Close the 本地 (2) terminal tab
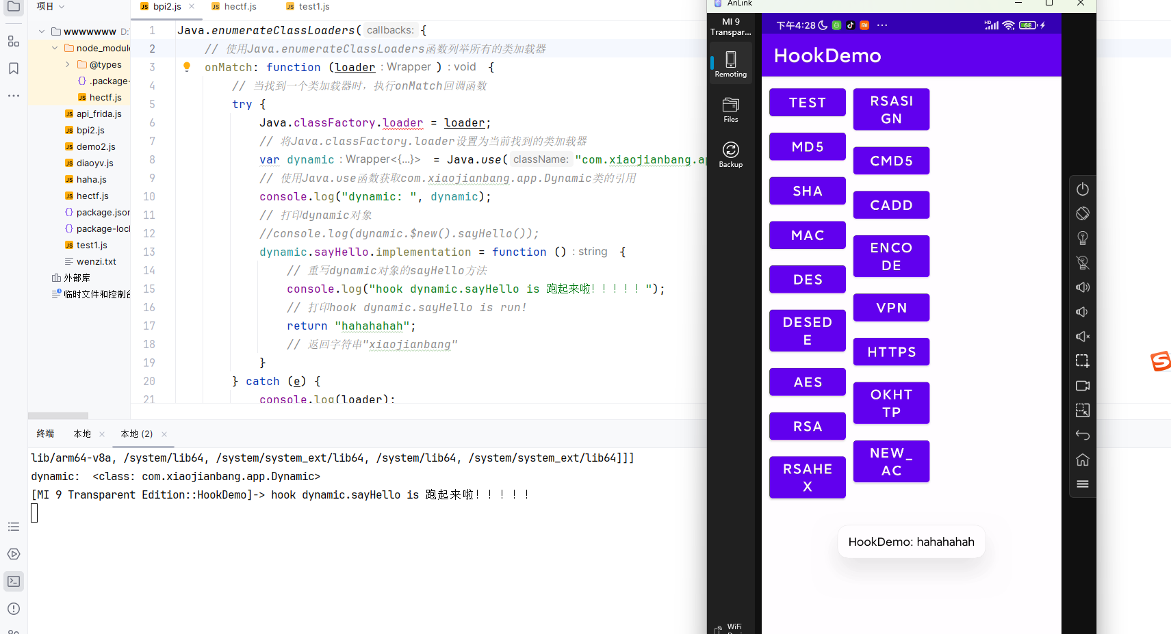 pyautogui.click(x=164, y=434)
